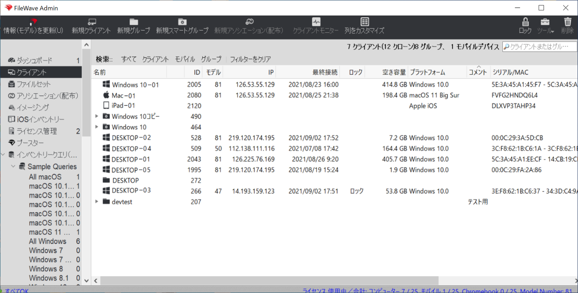This screenshot has width=578, height=293.
Task: Click the Customize Columns (列をカスタマイズ) icon
Action: [365, 22]
